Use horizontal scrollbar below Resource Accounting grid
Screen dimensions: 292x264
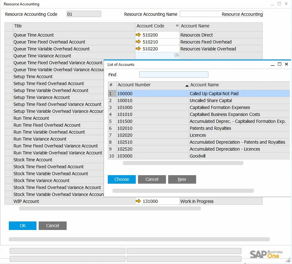(110, 208)
